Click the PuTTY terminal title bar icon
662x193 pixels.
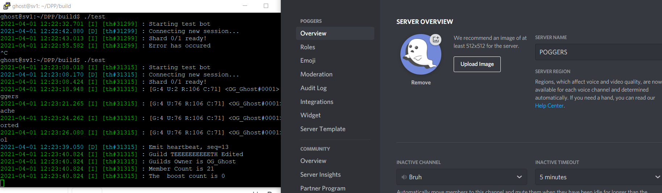[7, 6]
